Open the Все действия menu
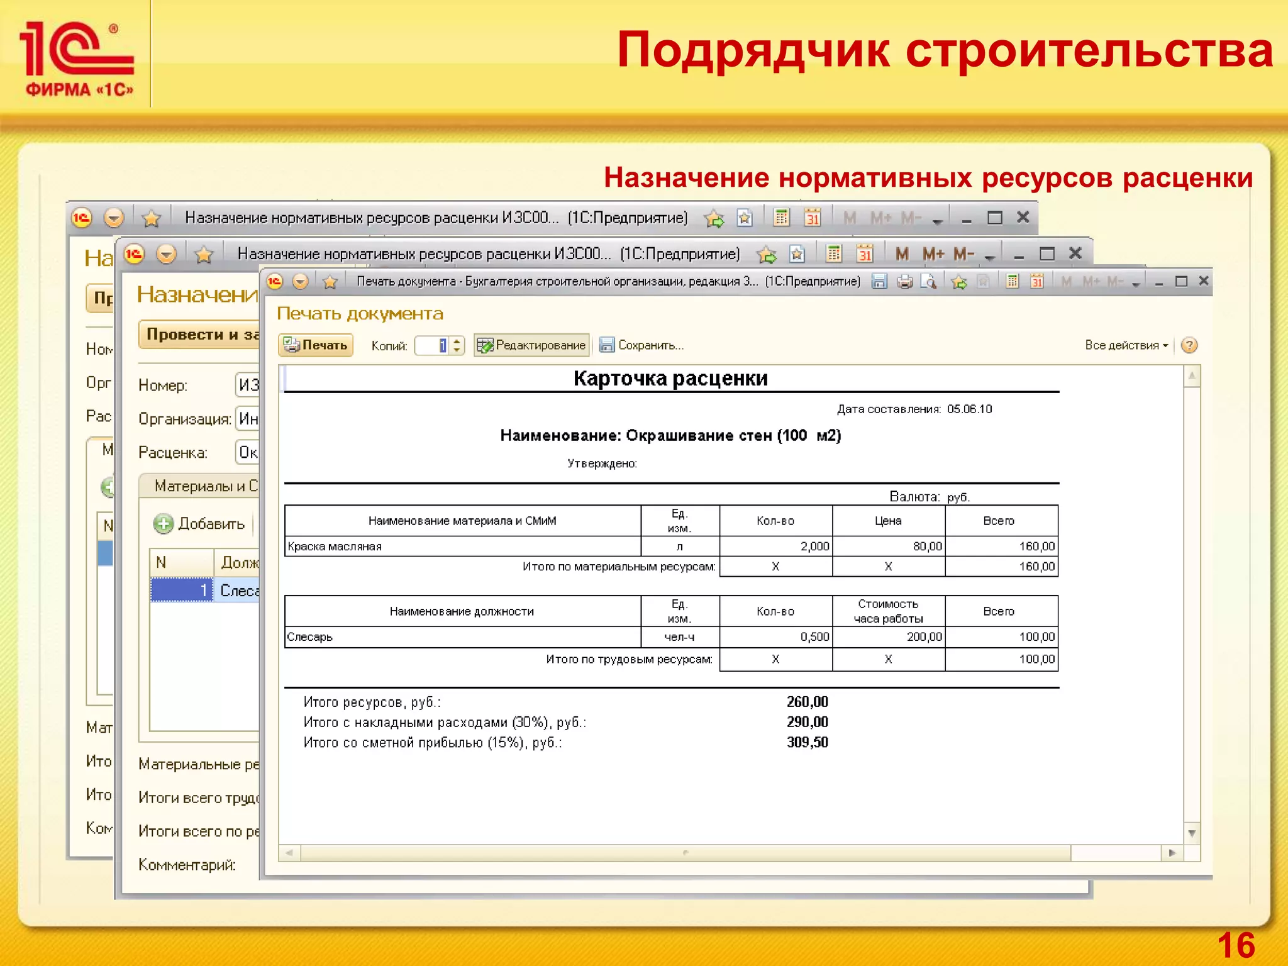Viewport: 1288px width, 966px height. (1126, 345)
